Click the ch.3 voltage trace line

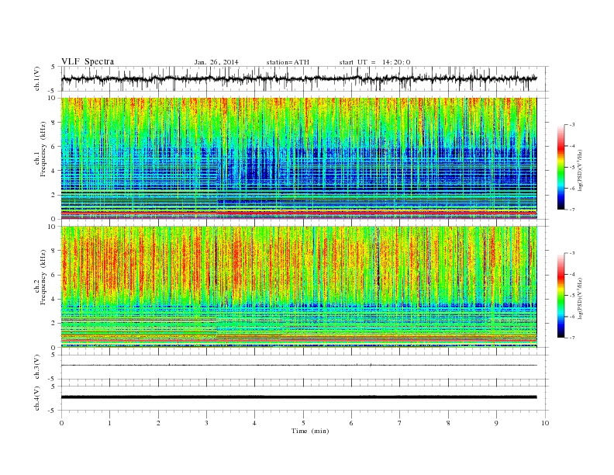pyautogui.click(x=299, y=366)
